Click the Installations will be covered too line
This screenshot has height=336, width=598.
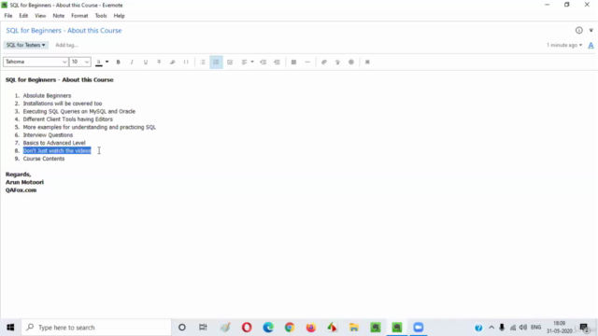(x=63, y=104)
